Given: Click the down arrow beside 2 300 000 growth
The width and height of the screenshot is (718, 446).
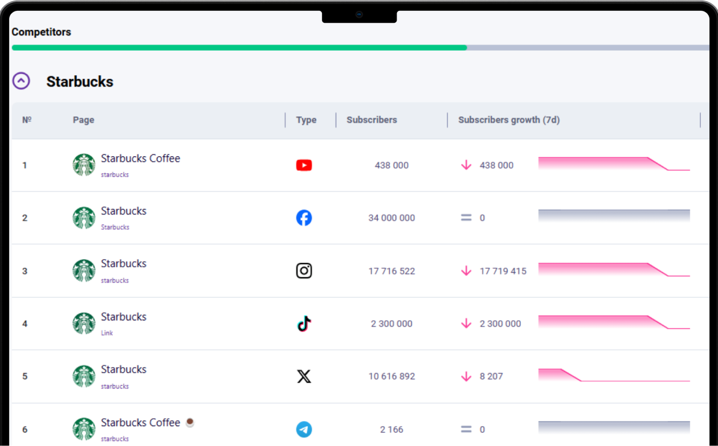Looking at the screenshot, I should (x=466, y=324).
